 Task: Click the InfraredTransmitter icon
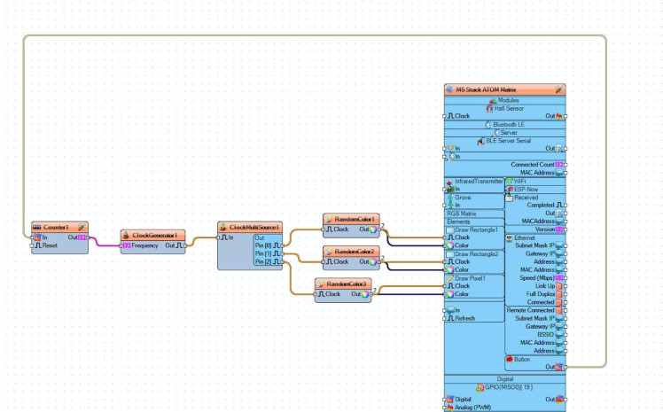(x=449, y=181)
